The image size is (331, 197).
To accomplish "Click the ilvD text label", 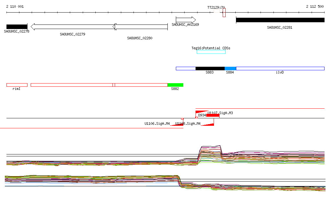I will 280,73.
